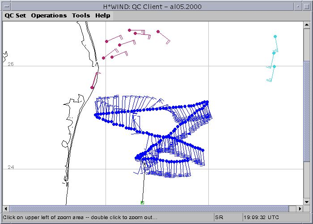Viewport: 313px width, 224px height.
Task: Click the horizontal scrollbar right arrow
Action: pos(299,209)
